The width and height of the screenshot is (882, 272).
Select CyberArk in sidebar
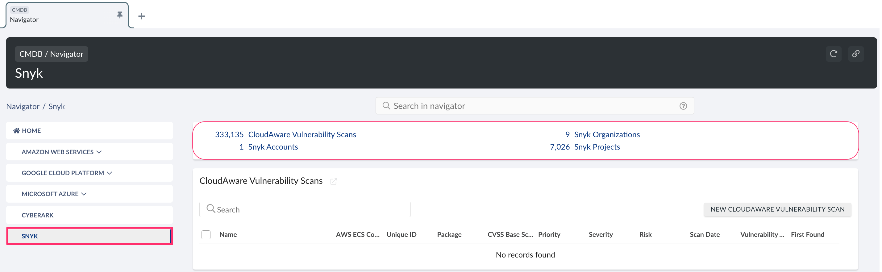(38, 215)
